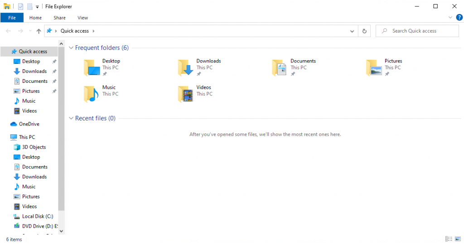The height and width of the screenshot is (244, 464).
Task: Open the Desktop folder in Frequent folders
Action: click(x=102, y=67)
